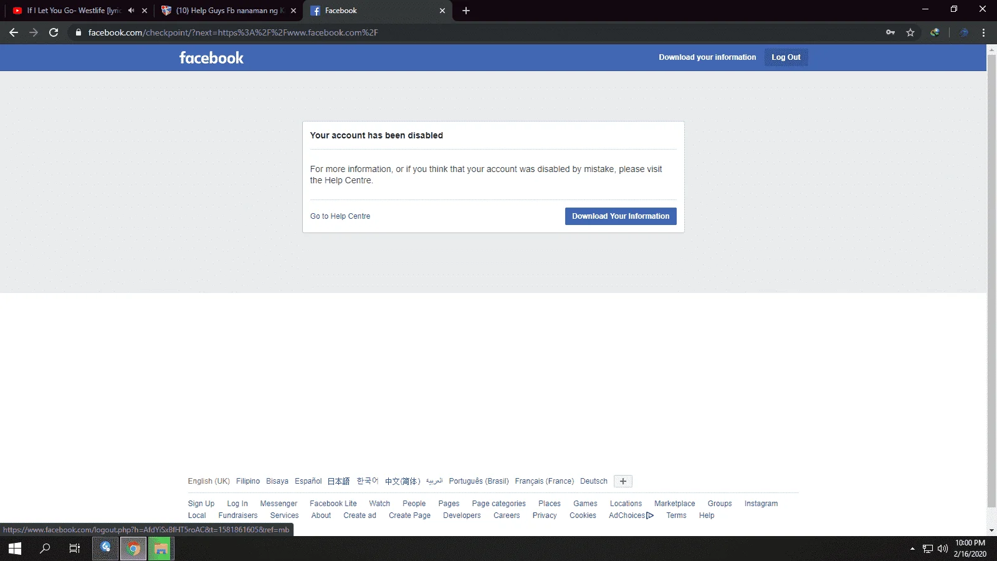The height and width of the screenshot is (561, 997).
Task: Mute the YouTube tab's speaker icon
Action: point(131,11)
